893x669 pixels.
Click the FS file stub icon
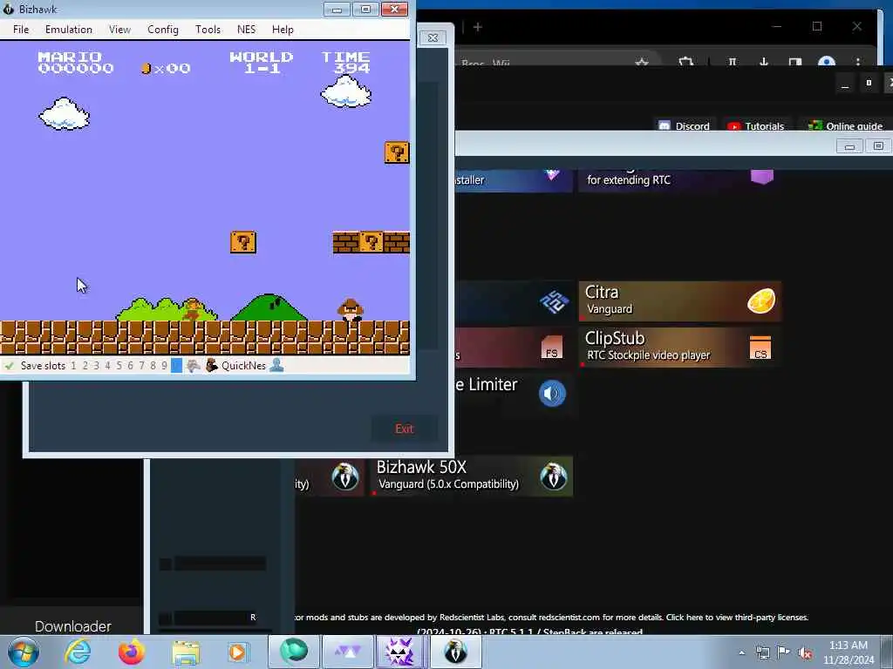point(551,348)
